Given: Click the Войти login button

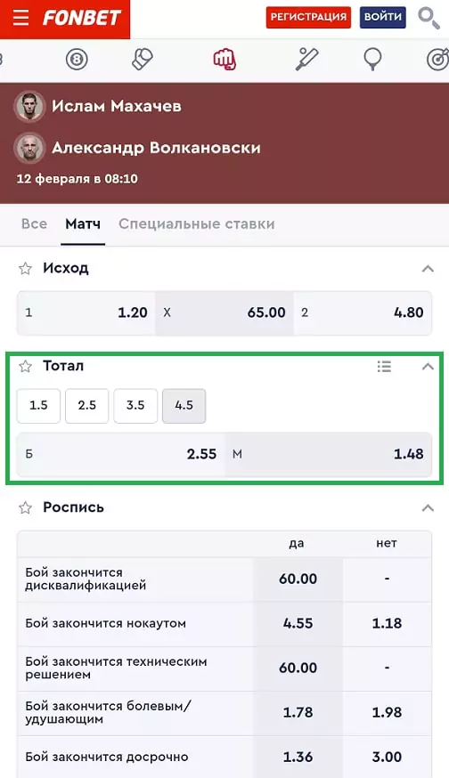Looking at the screenshot, I should 383,18.
